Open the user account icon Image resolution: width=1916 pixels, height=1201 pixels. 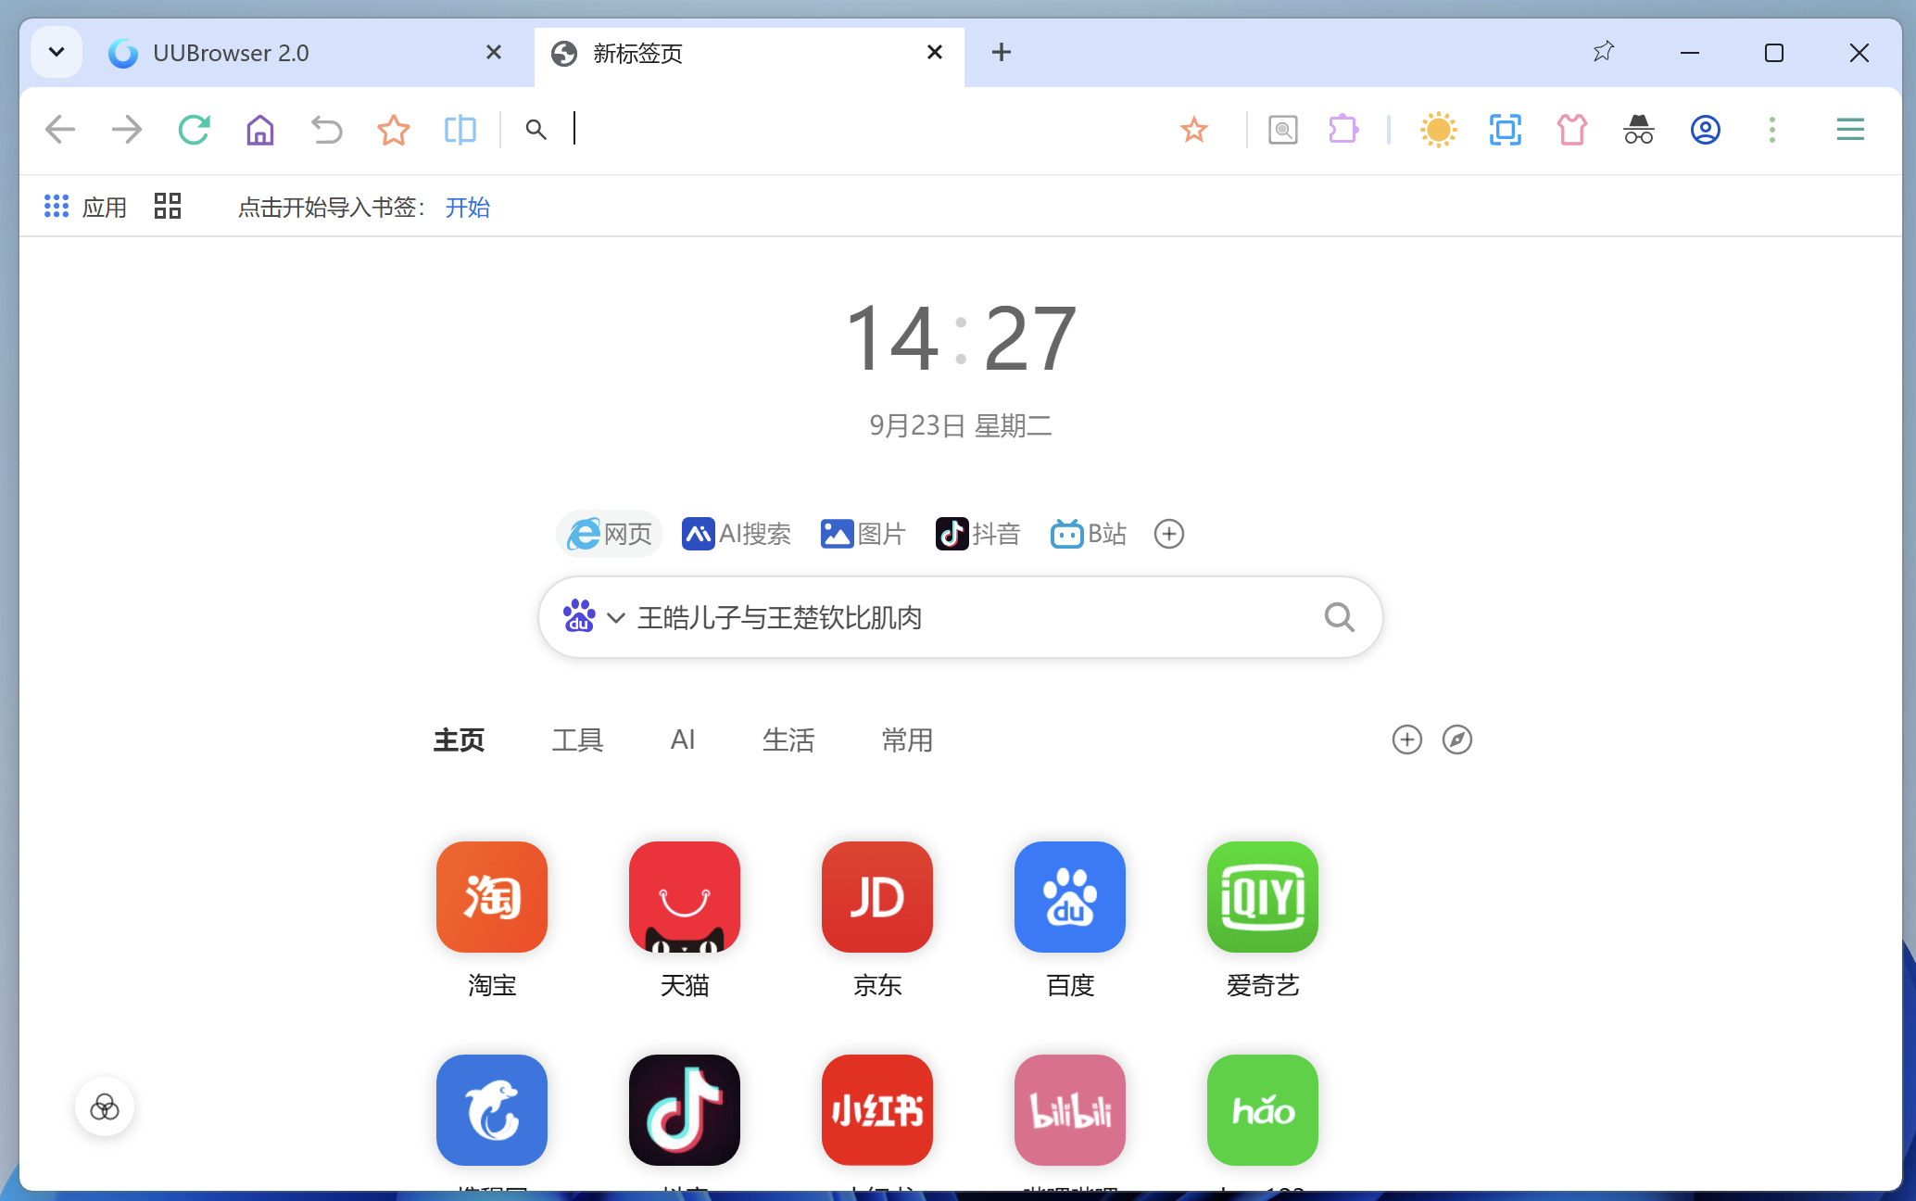tap(1705, 130)
